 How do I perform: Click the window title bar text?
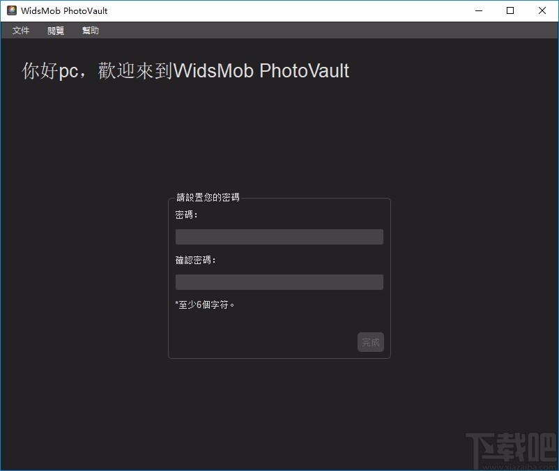click(63, 10)
